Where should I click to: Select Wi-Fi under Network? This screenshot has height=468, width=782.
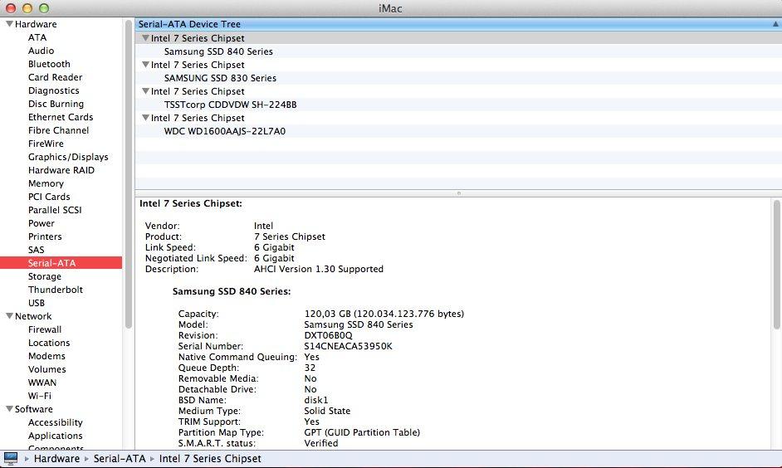point(39,396)
